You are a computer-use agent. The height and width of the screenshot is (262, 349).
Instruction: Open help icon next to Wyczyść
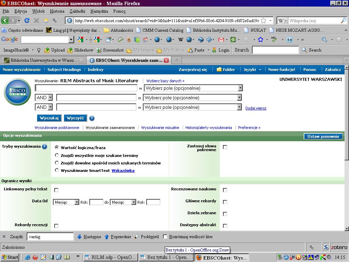coord(92,118)
